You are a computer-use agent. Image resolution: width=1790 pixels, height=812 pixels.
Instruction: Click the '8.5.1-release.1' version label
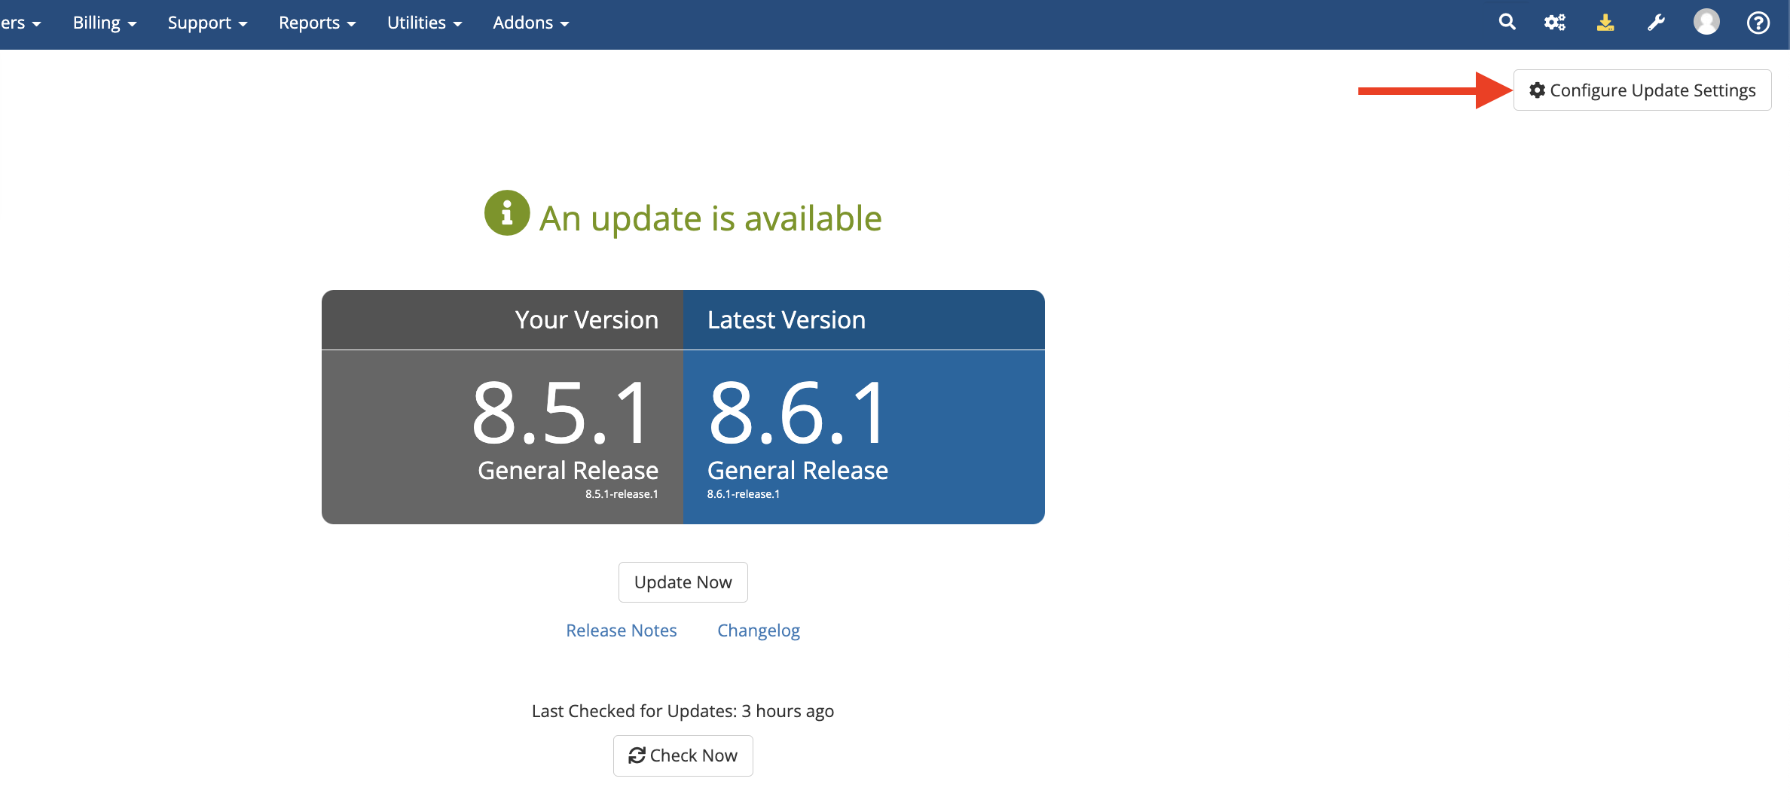(x=622, y=494)
